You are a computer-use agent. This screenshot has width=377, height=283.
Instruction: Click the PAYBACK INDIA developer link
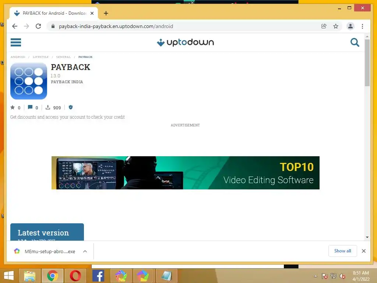[67, 82]
